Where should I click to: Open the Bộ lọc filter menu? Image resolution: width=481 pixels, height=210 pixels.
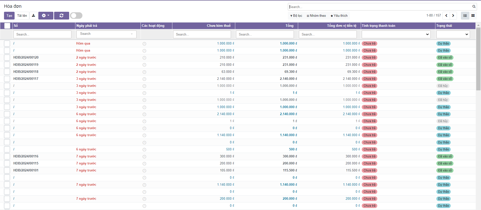coord(296,16)
